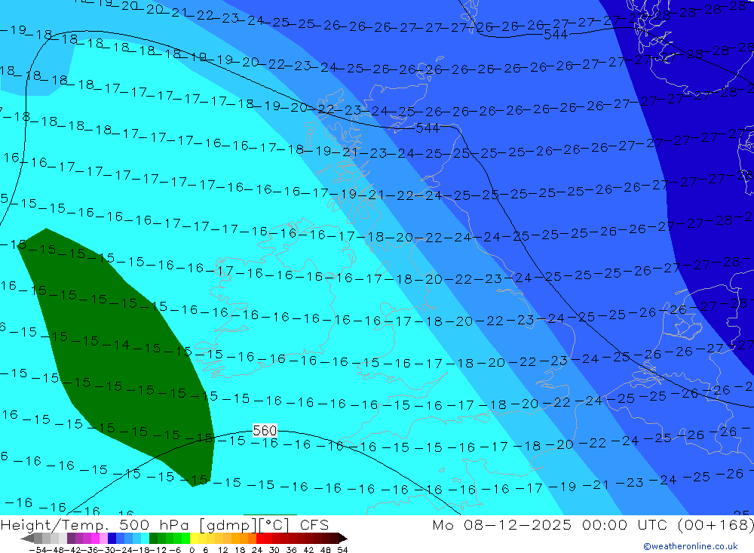The height and width of the screenshot is (553, 754).
Task: Click the dark maroon arrow at legend's warm end
Action: (342, 538)
